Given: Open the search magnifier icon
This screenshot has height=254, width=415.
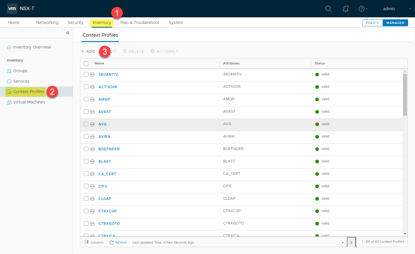Looking at the screenshot, I should [x=328, y=9].
